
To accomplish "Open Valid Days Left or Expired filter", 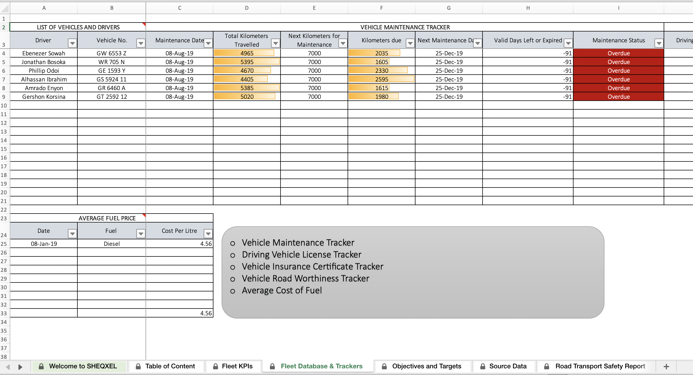I will [568, 43].
